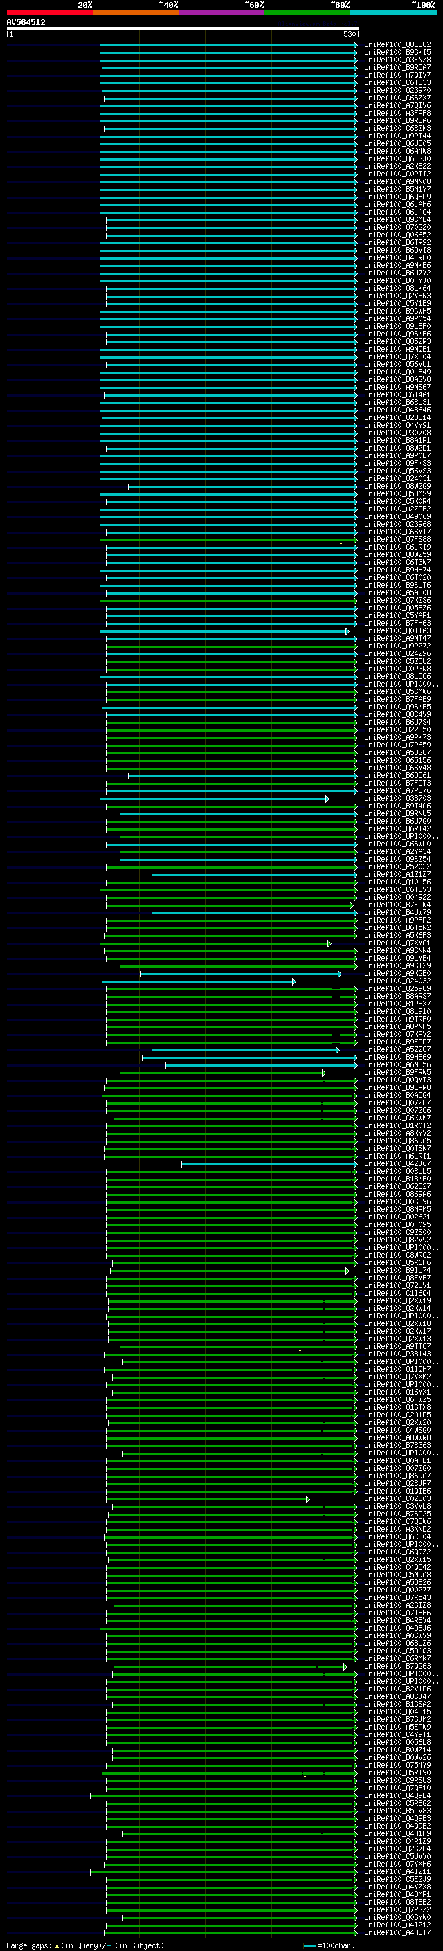The image size is (443, 1951).
Task: Open hit UniRef100_B4UW79
Action: [x=397, y=913]
